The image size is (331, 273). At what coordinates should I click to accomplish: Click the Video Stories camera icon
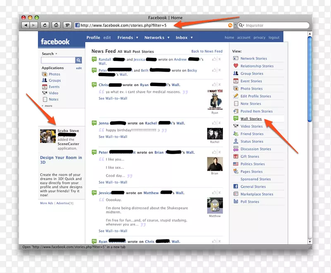[x=236, y=126]
